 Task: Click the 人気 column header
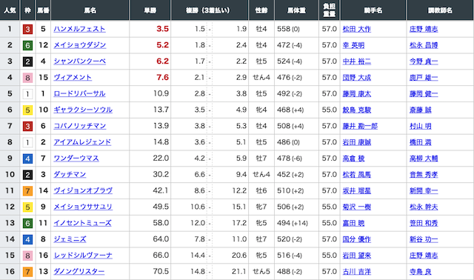pos(10,10)
